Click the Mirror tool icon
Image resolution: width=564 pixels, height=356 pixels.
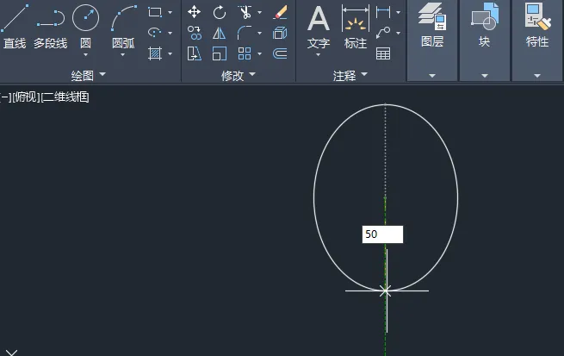(x=219, y=33)
